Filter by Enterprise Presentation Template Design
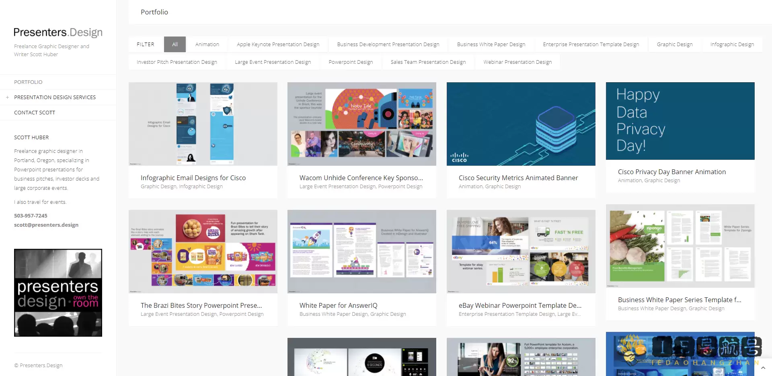The image size is (772, 376). [591, 44]
